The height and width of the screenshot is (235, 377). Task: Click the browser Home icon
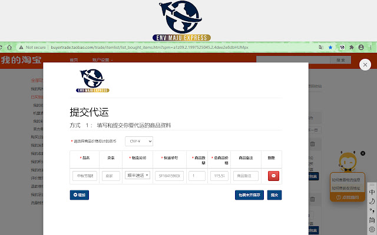[9, 48]
